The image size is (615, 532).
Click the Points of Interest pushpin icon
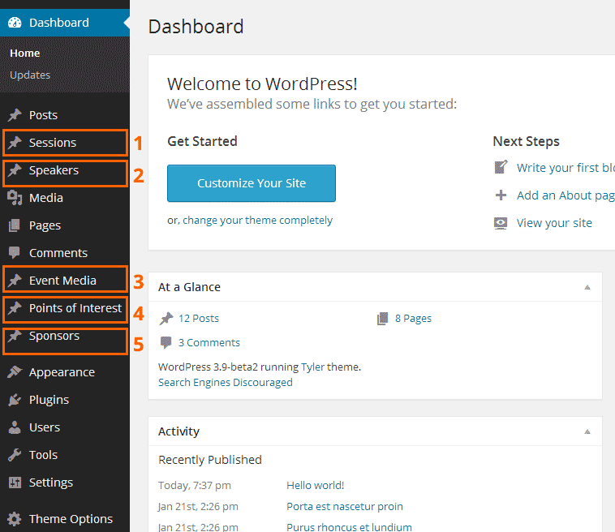coord(15,308)
